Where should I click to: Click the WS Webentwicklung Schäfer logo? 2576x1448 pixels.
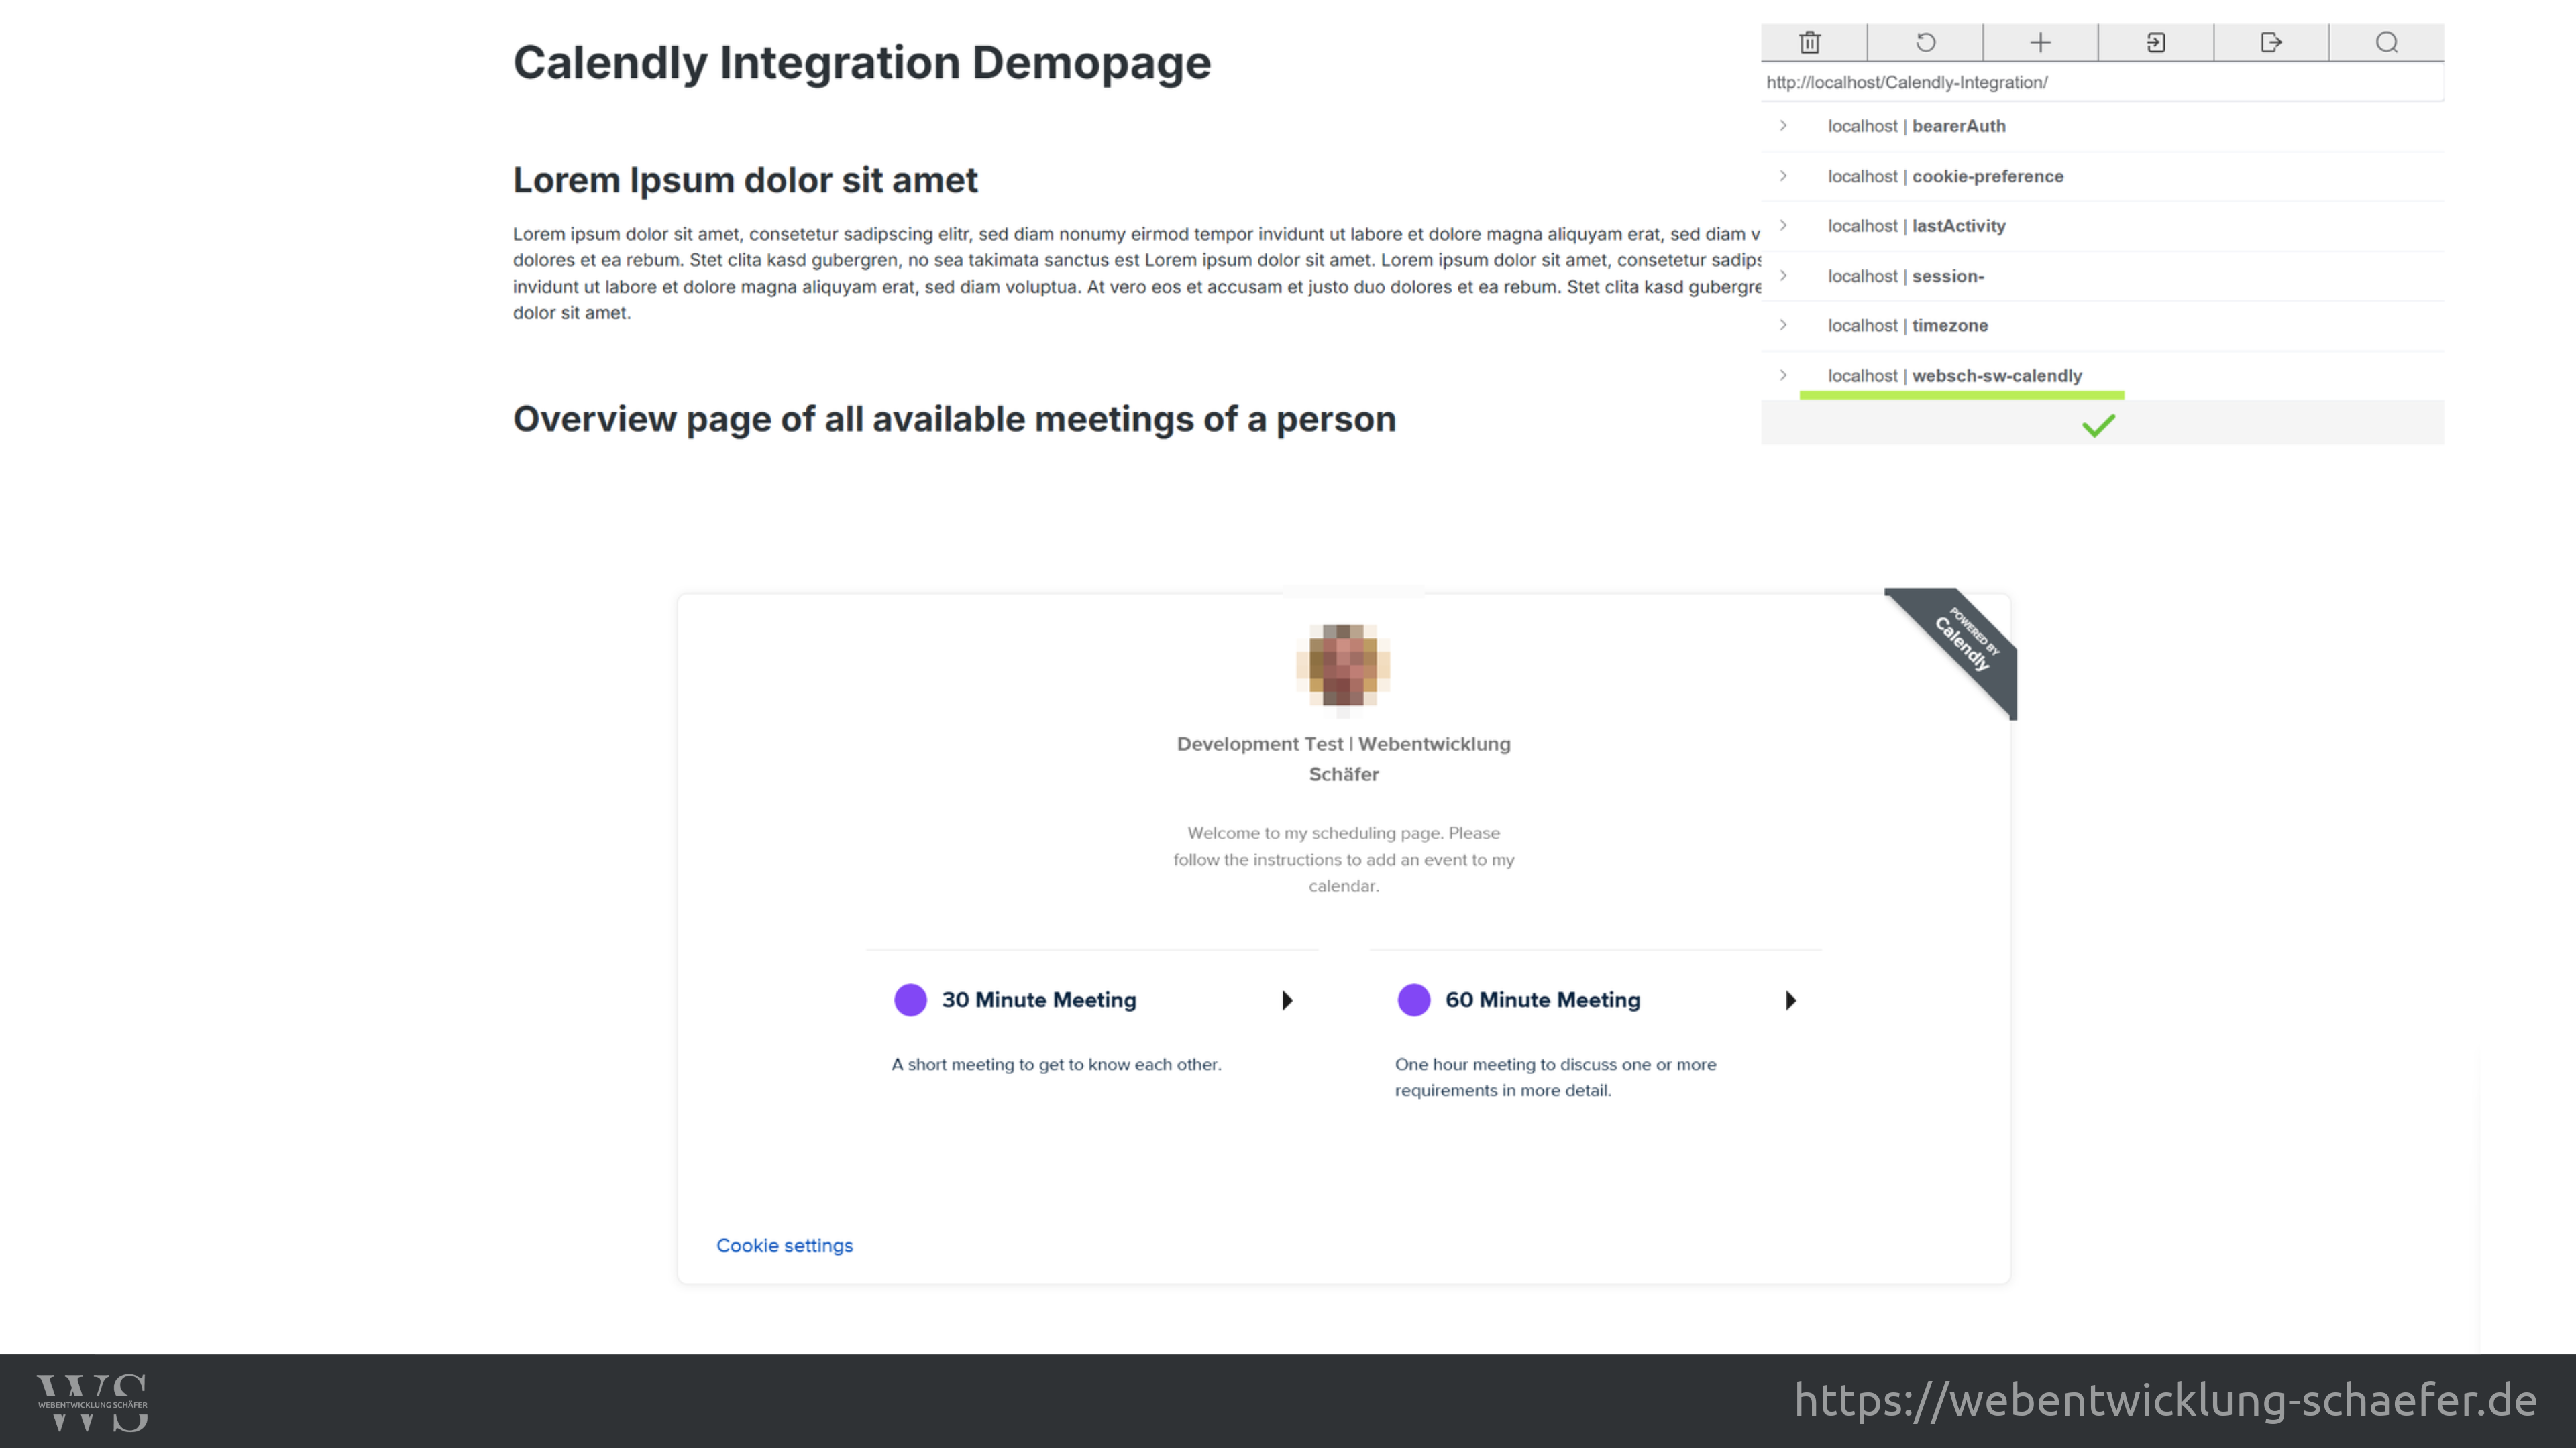pyautogui.click(x=92, y=1402)
